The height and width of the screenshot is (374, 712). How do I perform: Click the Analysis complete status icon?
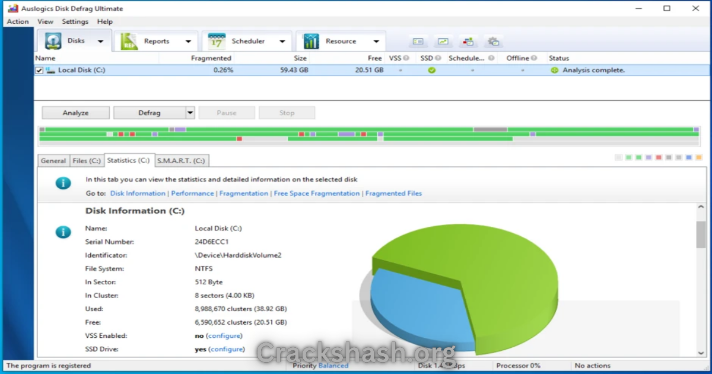pos(555,70)
